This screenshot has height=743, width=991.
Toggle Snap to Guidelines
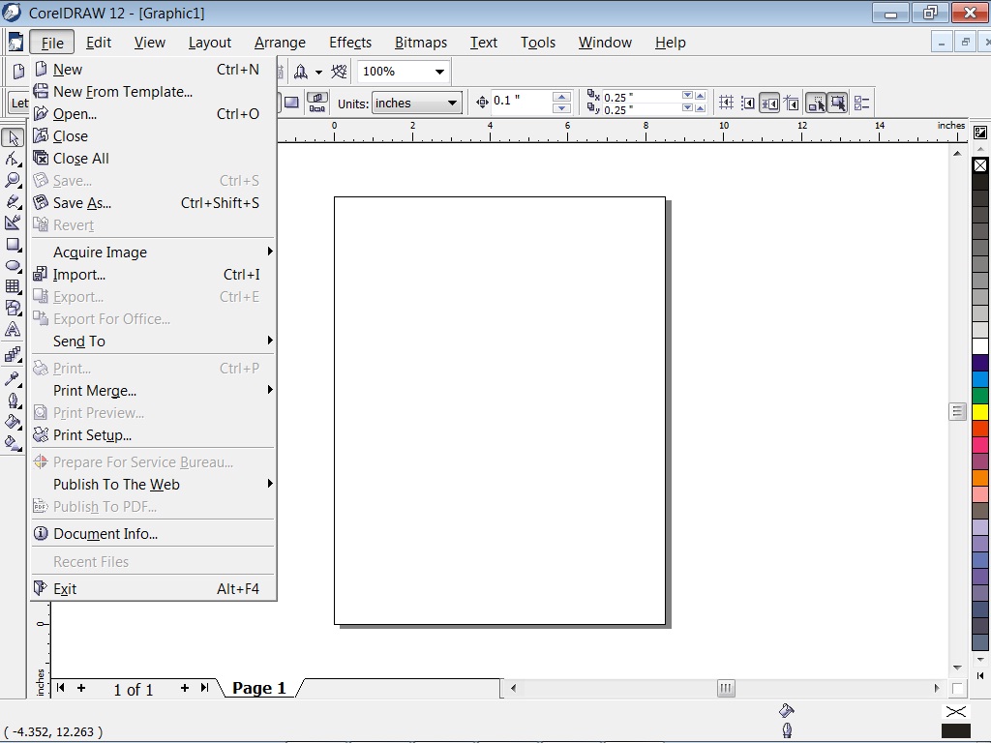tap(748, 103)
